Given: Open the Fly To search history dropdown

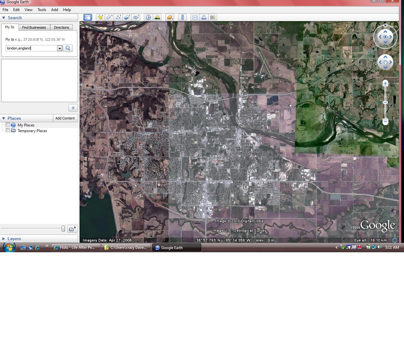Looking at the screenshot, I should [x=59, y=48].
